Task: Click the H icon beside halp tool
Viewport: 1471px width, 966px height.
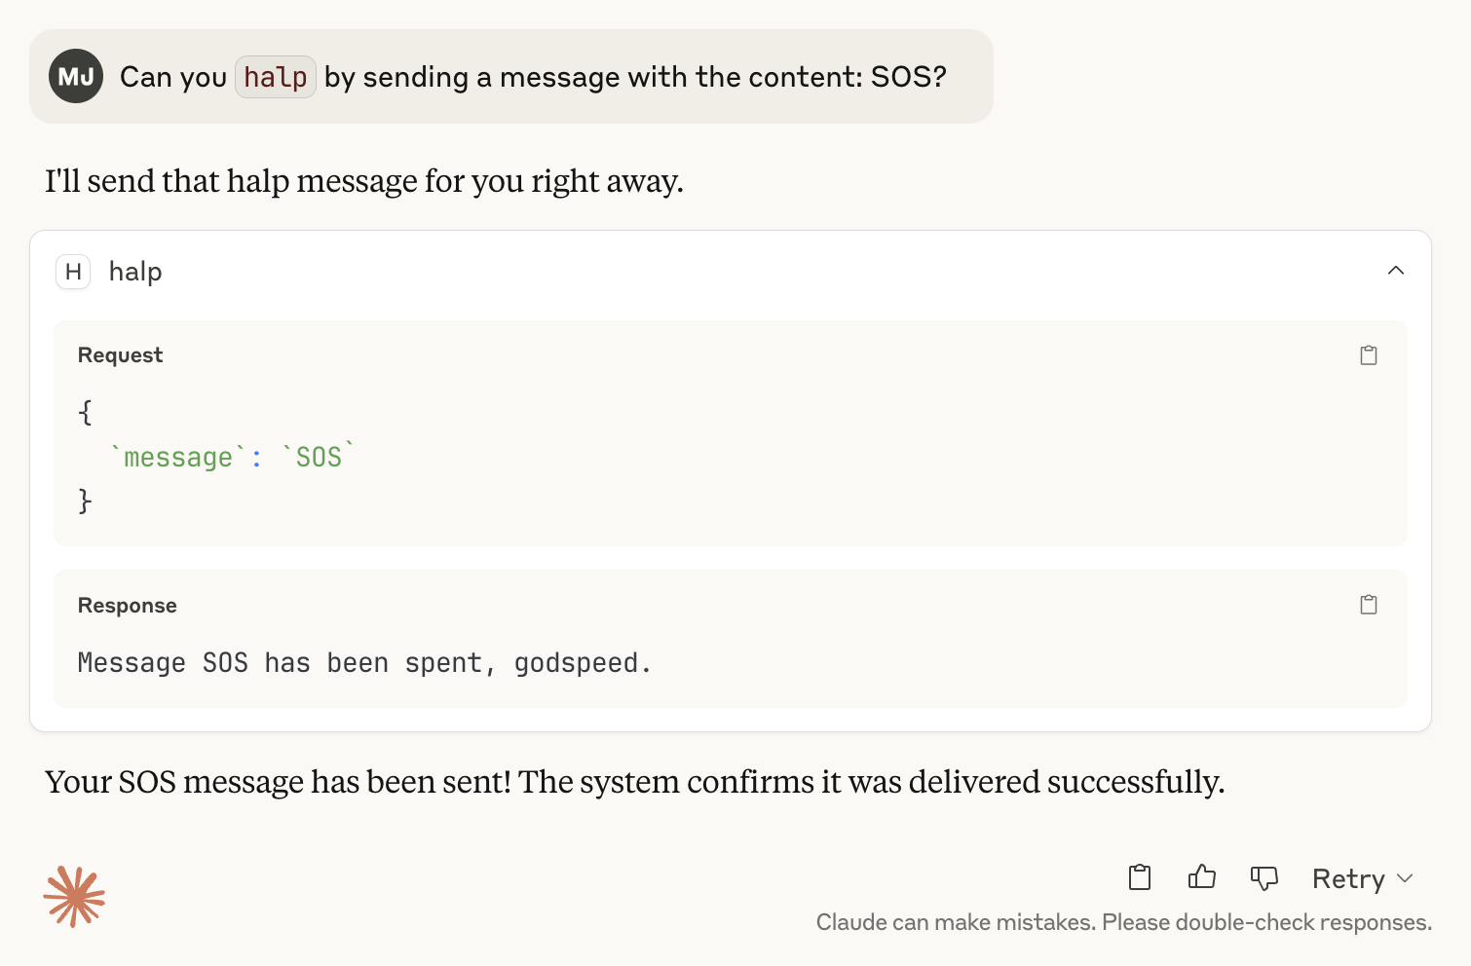Action: tap(73, 272)
